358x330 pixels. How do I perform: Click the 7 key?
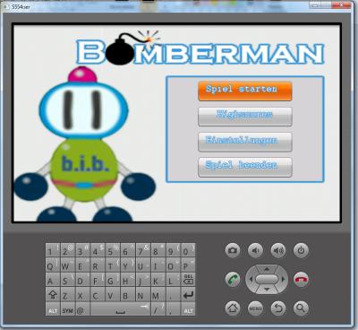point(143,250)
